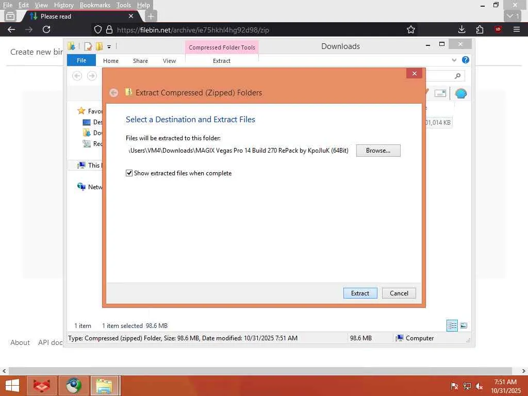Click the network tray icon
This screenshot has width=528, height=396.
pos(467,386)
